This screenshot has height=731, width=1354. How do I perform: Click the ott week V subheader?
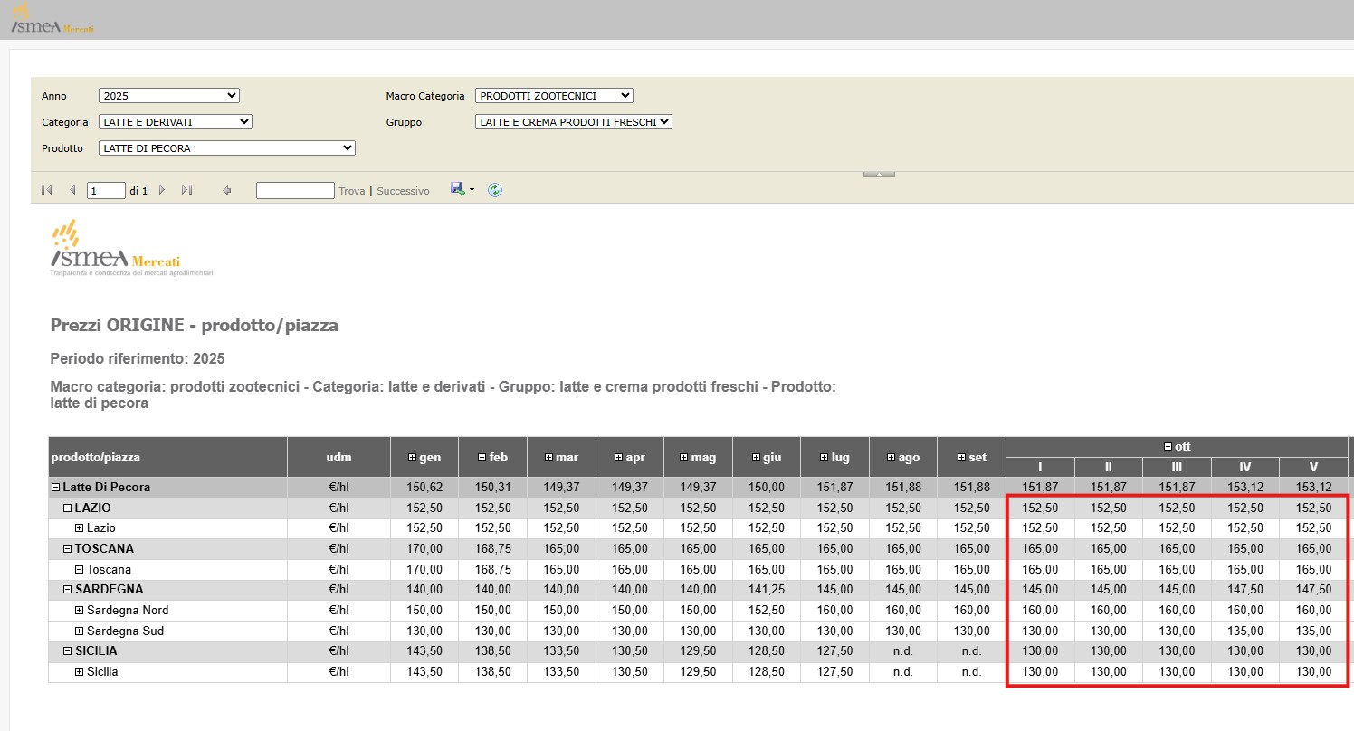pyautogui.click(x=1313, y=468)
